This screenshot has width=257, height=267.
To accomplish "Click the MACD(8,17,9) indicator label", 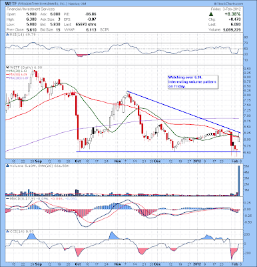I will pyautogui.click(x=22, y=198).
